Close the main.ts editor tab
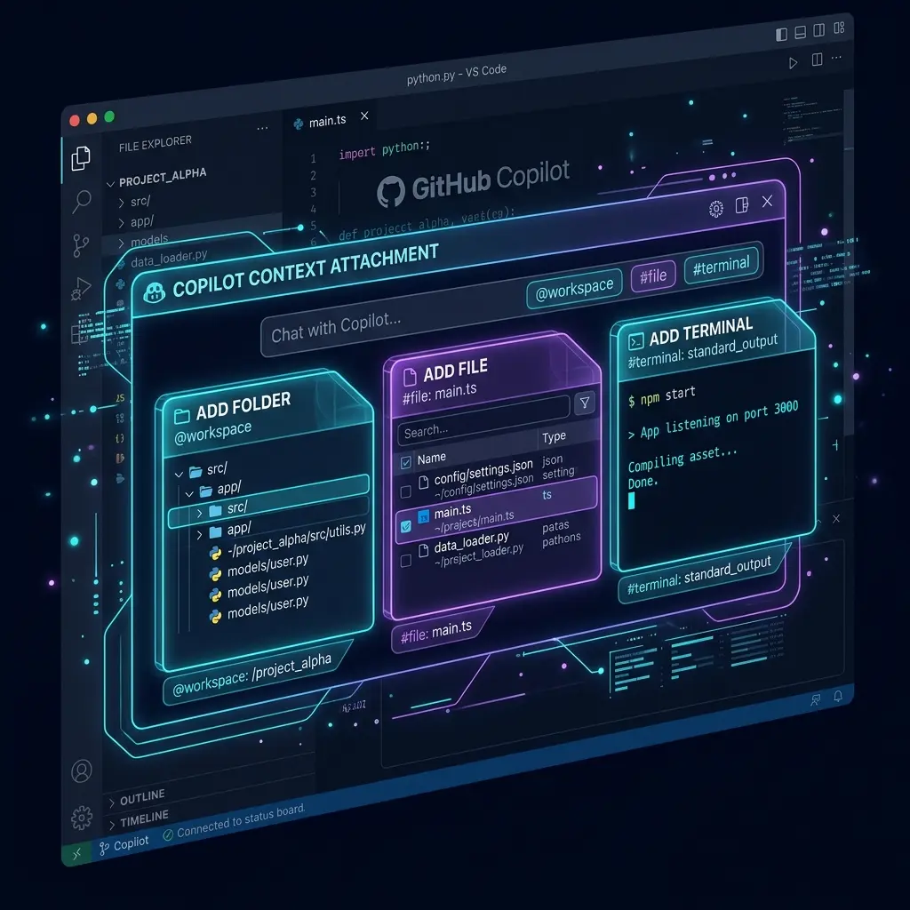Screen dimensions: 910x910 pyautogui.click(x=364, y=116)
